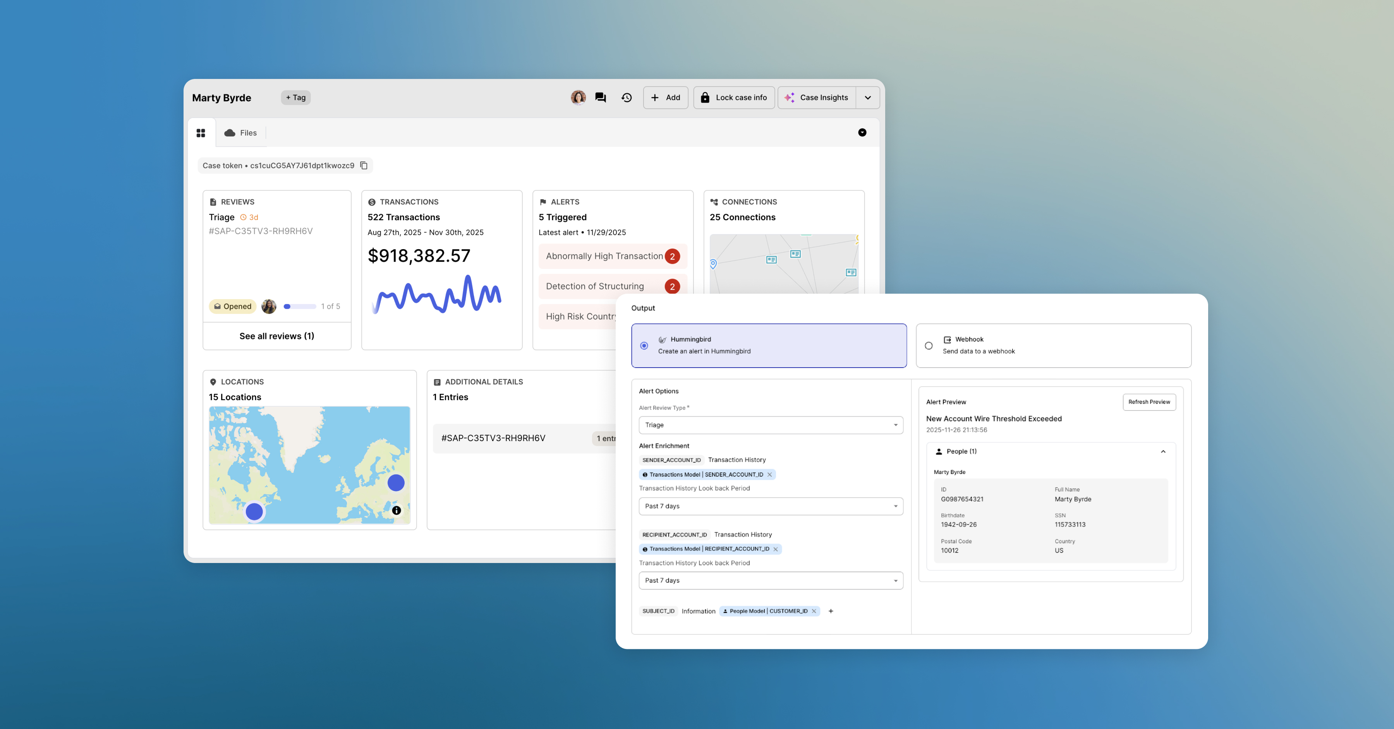The width and height of the screenshot is (1394, 729).
Task: Open sender look back period Past 7 days dropdown
Action: [771, 506]
